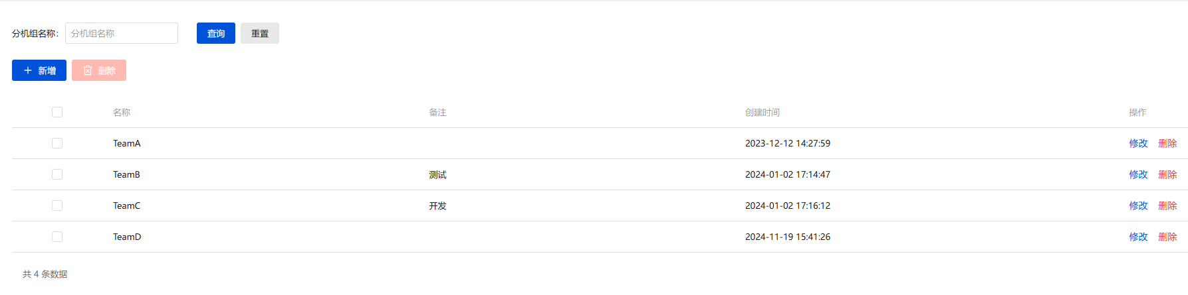The height and width of the screenshot is (295, 1188).
Task: Focus the 分机组名称 input field
Action: [122, 33]
